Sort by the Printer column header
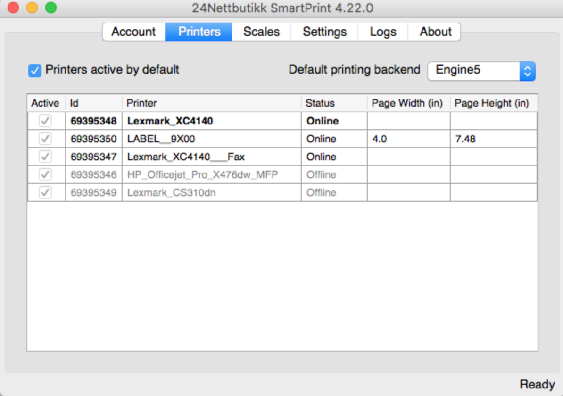This screenshot has width=563, height=396. (212, 103)
